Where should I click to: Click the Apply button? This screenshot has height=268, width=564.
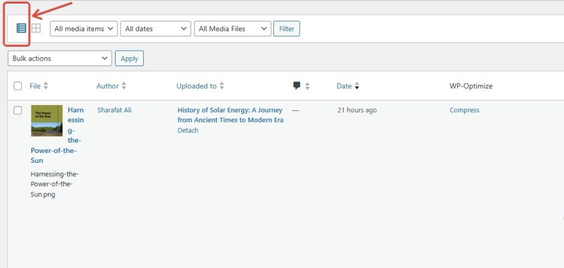pos(129,58)
